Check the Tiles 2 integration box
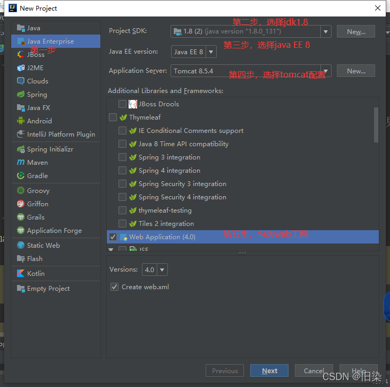The height and width of the screenshot is (387, 390). (122, 223)
